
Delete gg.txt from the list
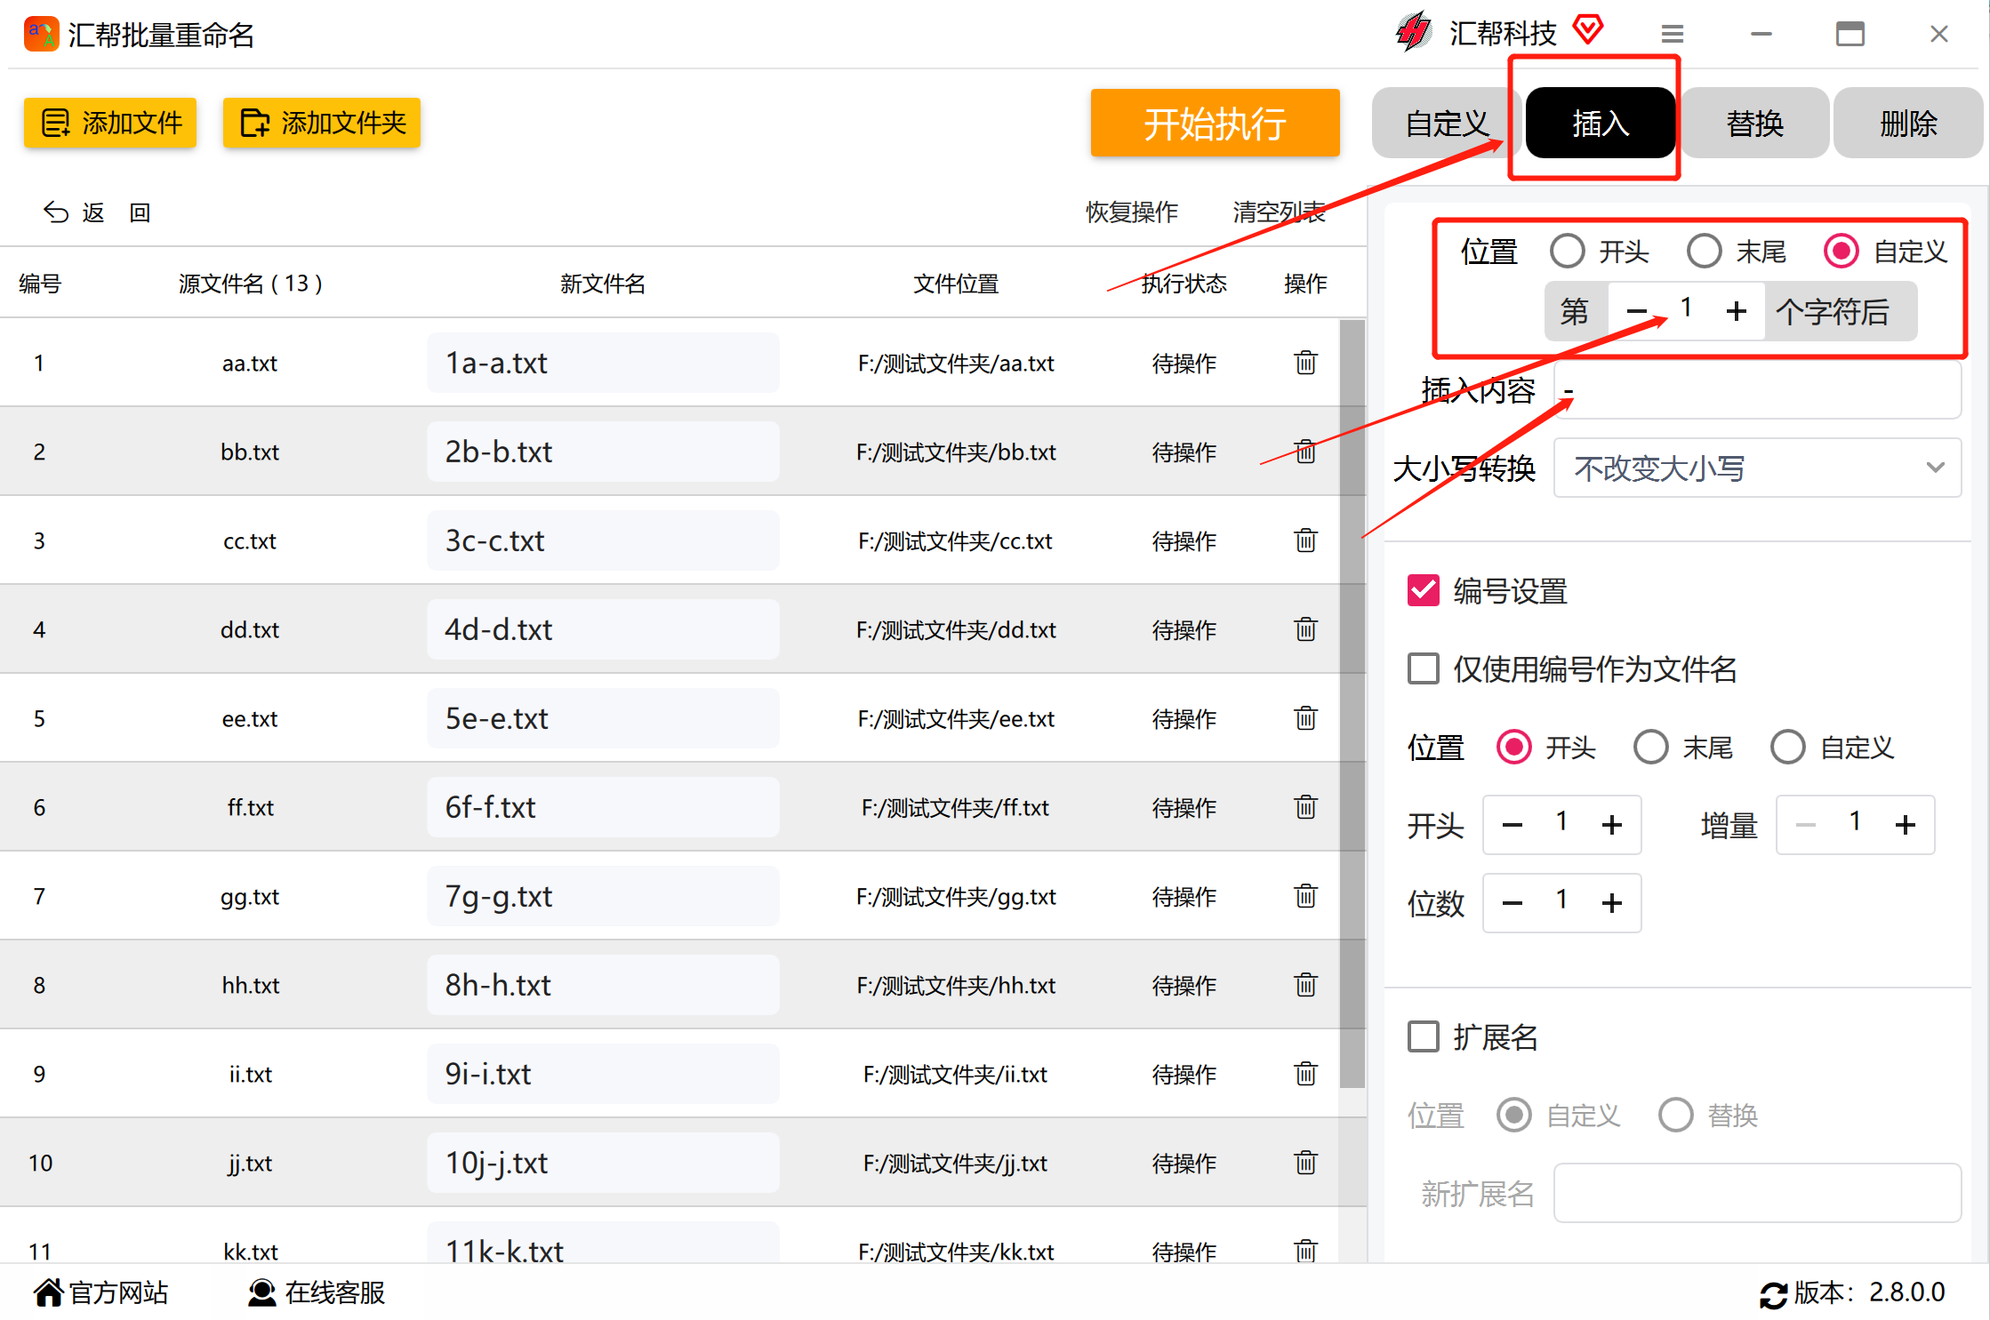tap(1305, 896)
